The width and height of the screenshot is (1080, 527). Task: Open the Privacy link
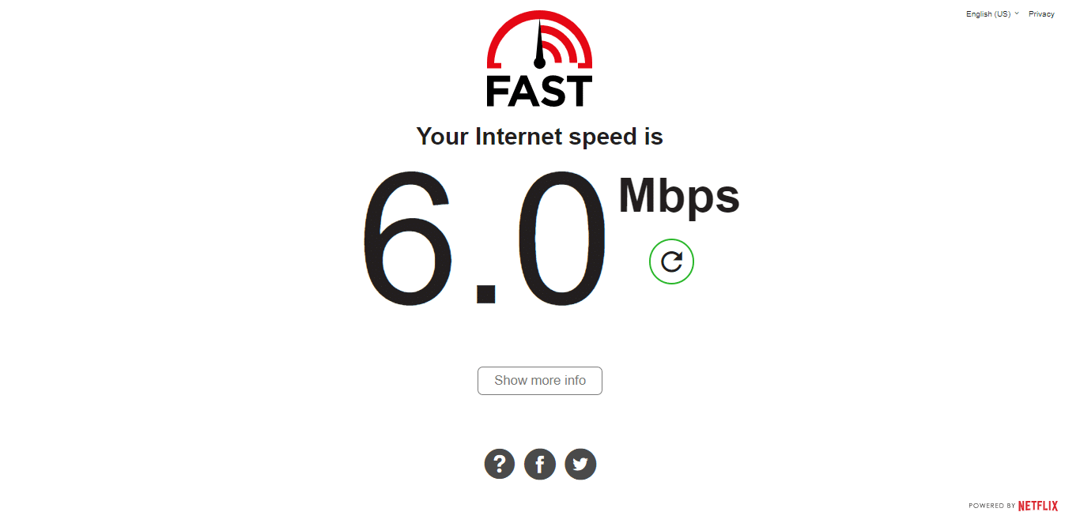point(1041,14)
